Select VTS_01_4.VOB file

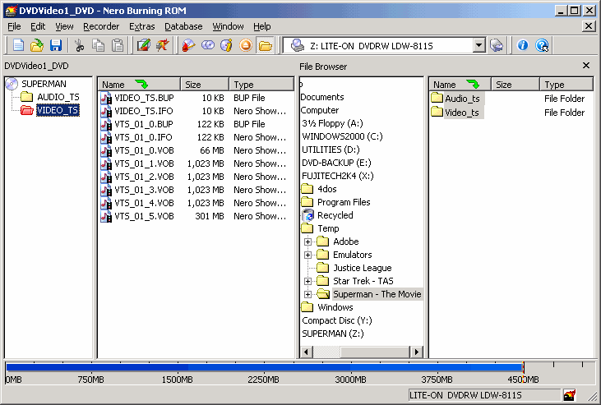pyautogui.click(x=144, y=203)
